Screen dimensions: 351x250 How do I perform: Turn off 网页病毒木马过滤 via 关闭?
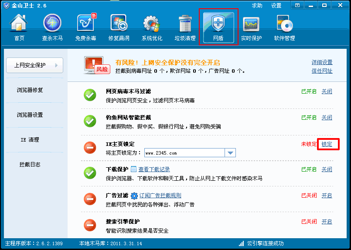(x=327, y=91)
